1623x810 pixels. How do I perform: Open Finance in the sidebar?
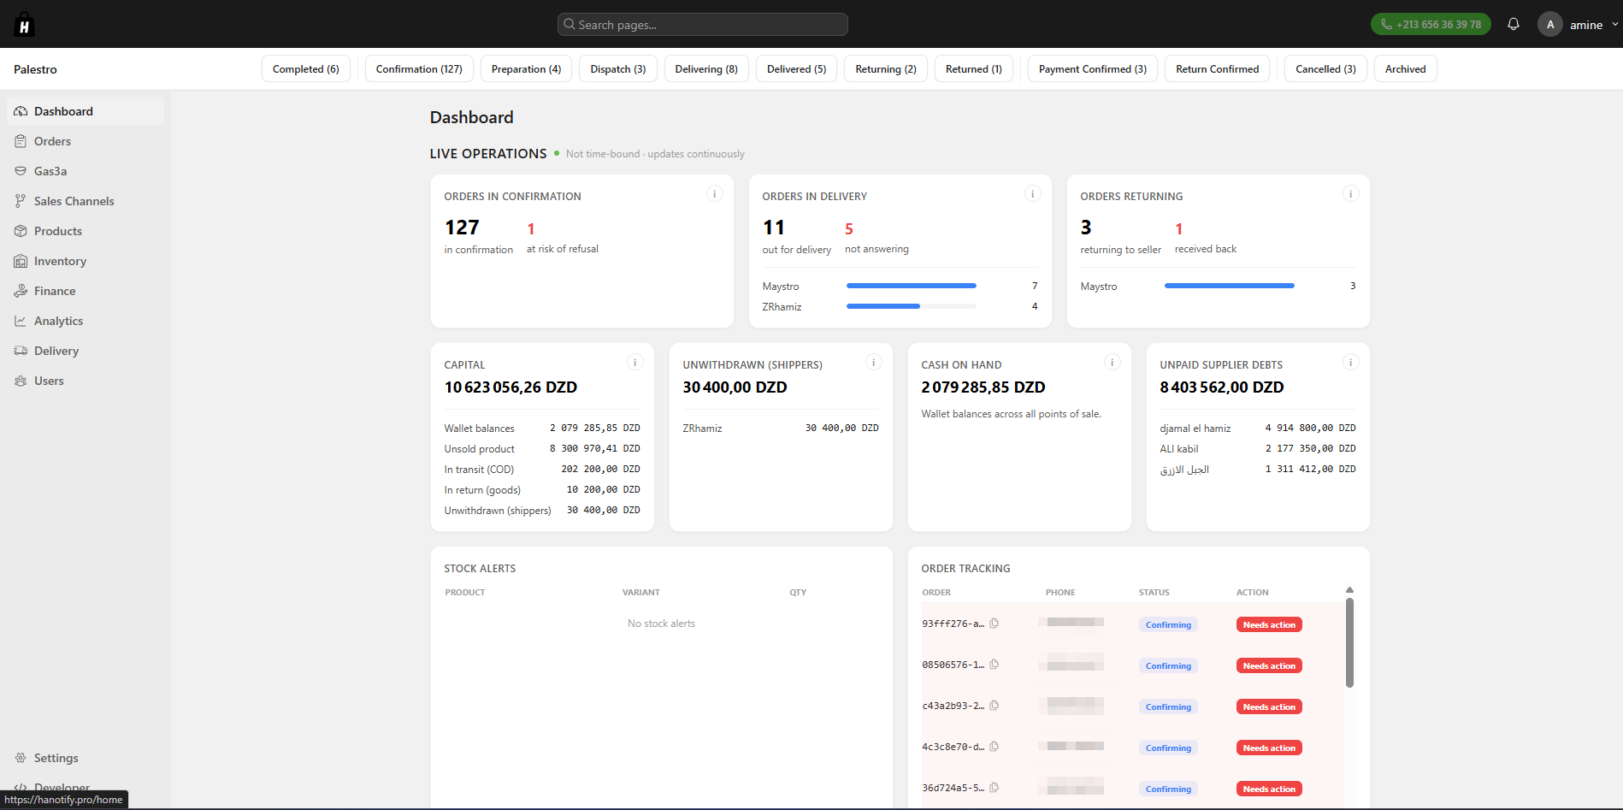pos(86,291)
